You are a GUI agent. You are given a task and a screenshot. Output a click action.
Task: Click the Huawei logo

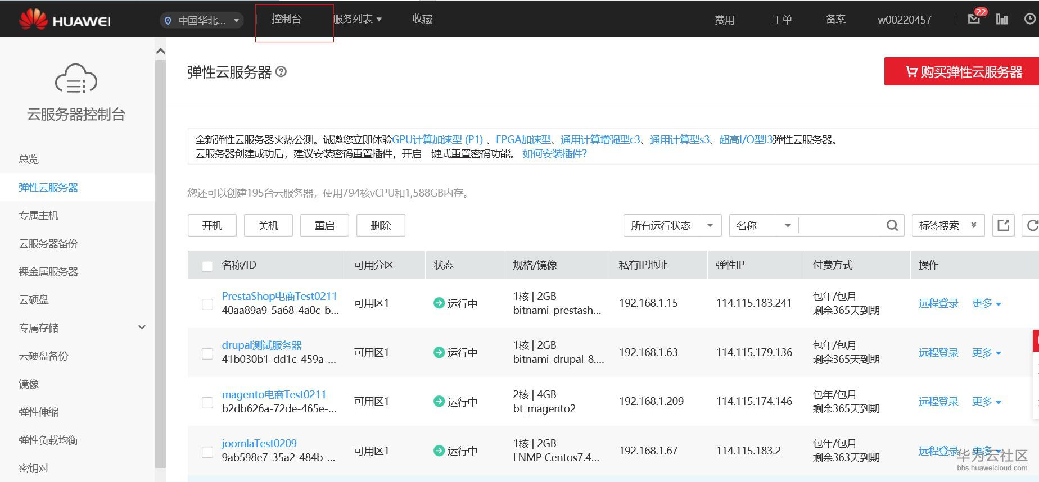pyautogui.click(x=65, y=20)
